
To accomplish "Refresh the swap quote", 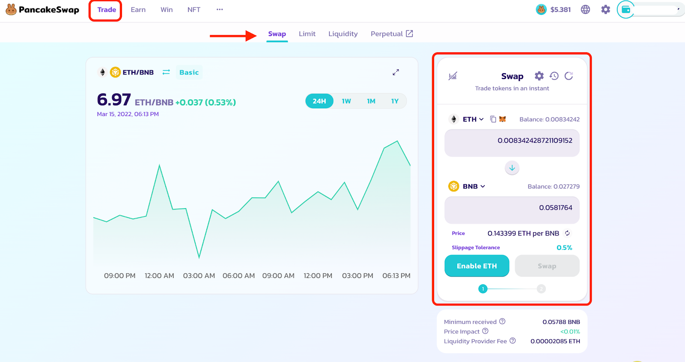I will click(569, 76).
